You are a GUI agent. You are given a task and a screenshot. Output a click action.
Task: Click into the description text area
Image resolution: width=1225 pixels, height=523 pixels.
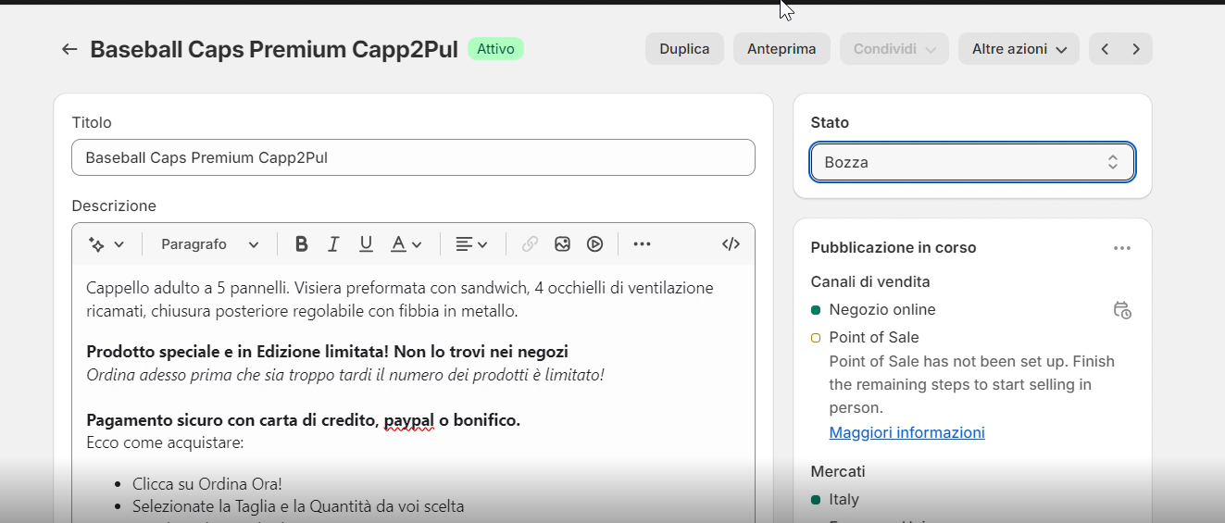[x=413, y=393]
